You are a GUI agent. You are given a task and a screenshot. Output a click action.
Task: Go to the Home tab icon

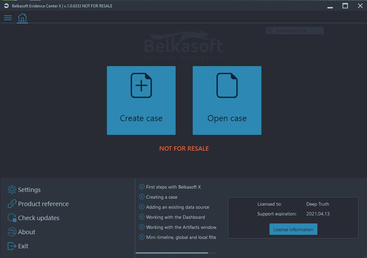click(22, 18)
